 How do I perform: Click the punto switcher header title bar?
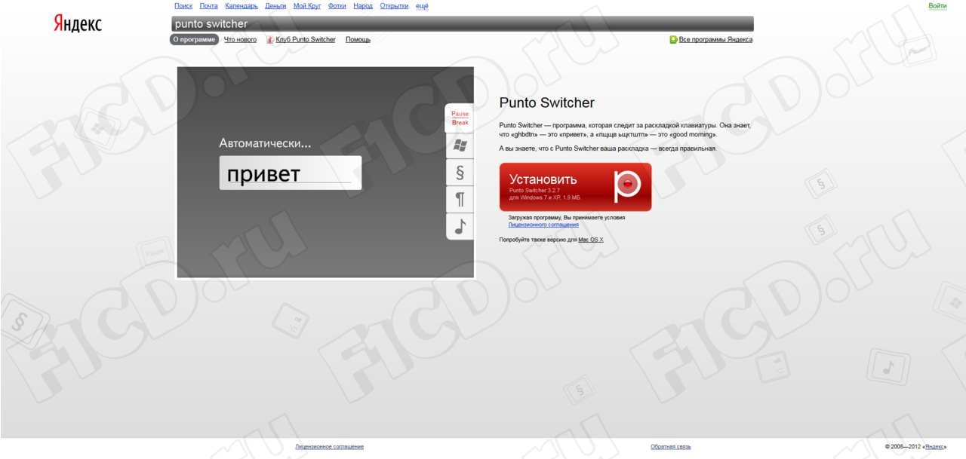click(462, 24)
